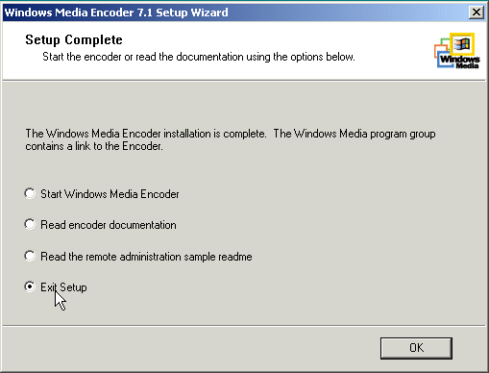Screen dimensions: 489x373
Task: Click the white header banner area
Action: pos(244,50)
